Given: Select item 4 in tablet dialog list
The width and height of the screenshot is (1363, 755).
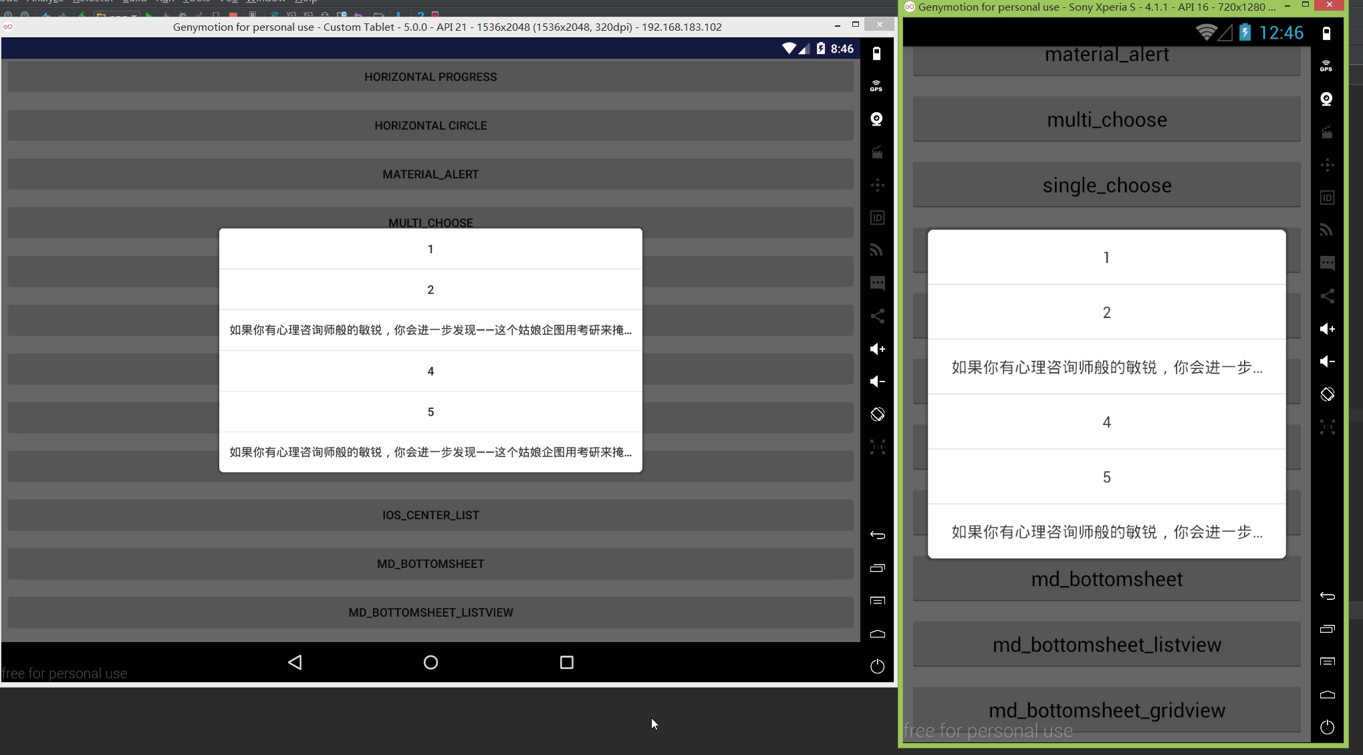Looking at the screenshot, I should [430, 371].
